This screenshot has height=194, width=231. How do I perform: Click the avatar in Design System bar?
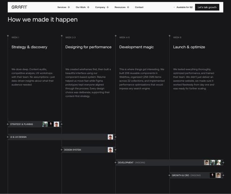click(x=110, y=150)
